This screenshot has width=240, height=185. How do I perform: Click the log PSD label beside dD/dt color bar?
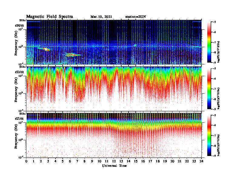pyautogui.click(x=218, y=98)
